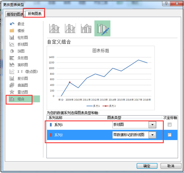Click the 次坐标轴 column header

170,117
